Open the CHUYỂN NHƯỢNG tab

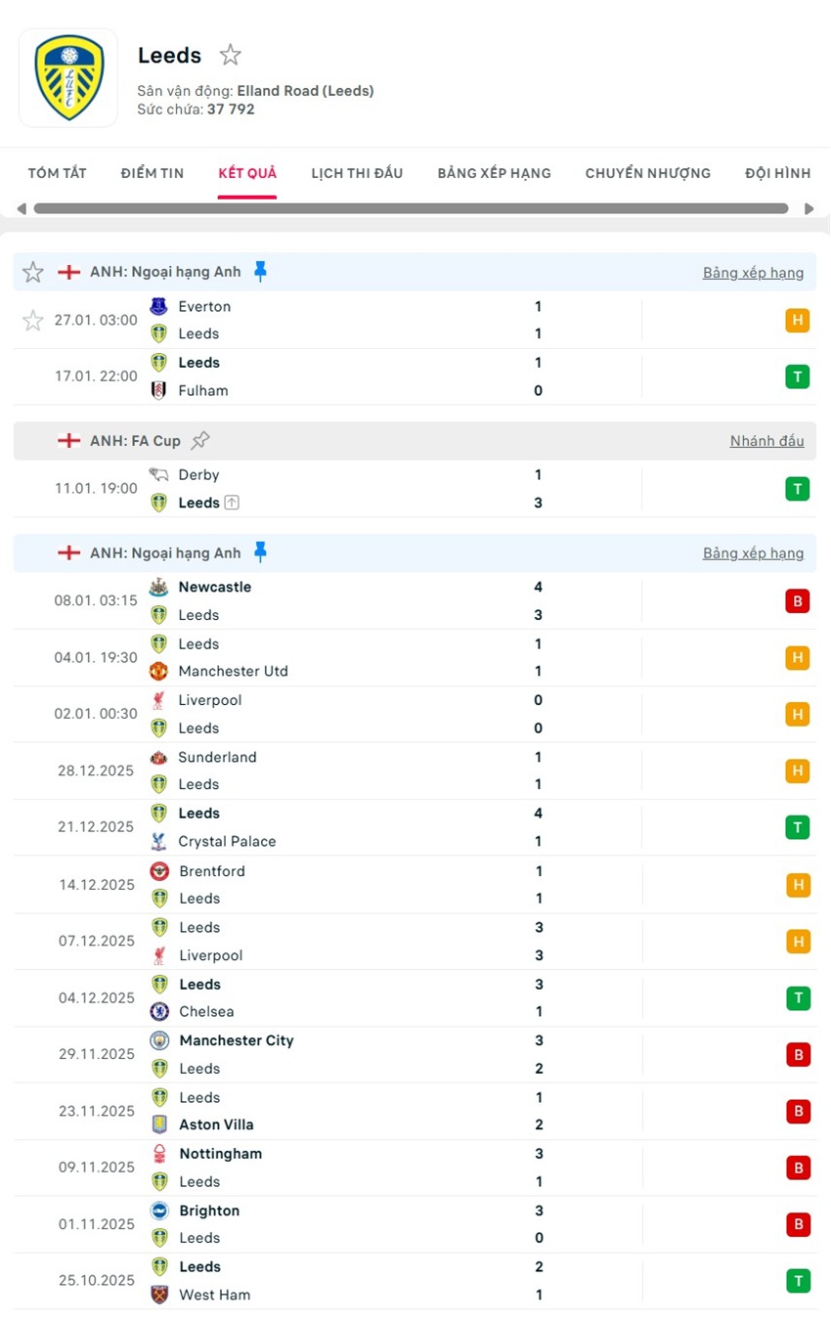pos(647,173)
